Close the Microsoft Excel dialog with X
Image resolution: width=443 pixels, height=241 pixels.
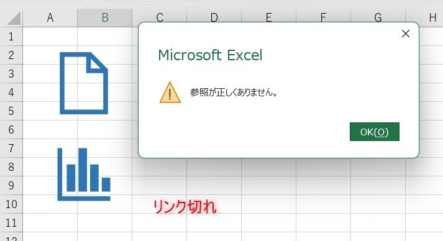point(406,34)
